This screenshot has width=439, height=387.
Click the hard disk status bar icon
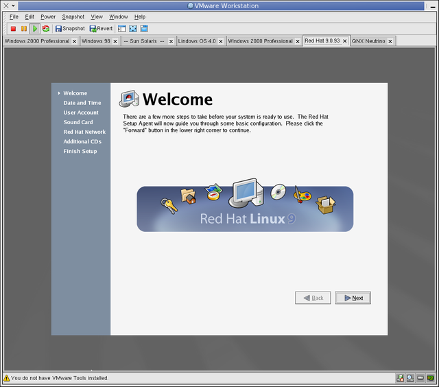[420, 378]
